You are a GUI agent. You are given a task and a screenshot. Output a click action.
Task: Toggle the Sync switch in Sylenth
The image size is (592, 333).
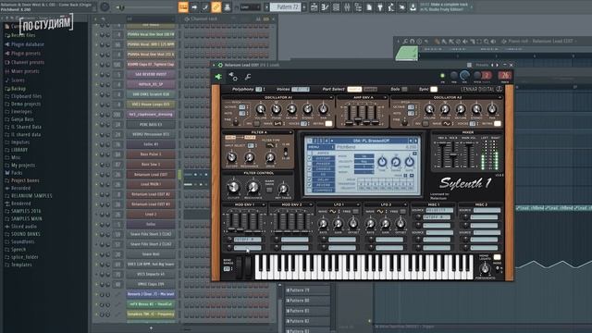[434, 89]
